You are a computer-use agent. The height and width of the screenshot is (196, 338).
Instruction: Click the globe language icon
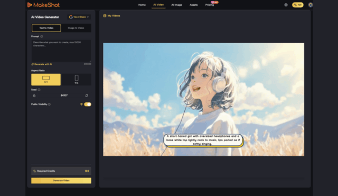click(x=286, y=5)
